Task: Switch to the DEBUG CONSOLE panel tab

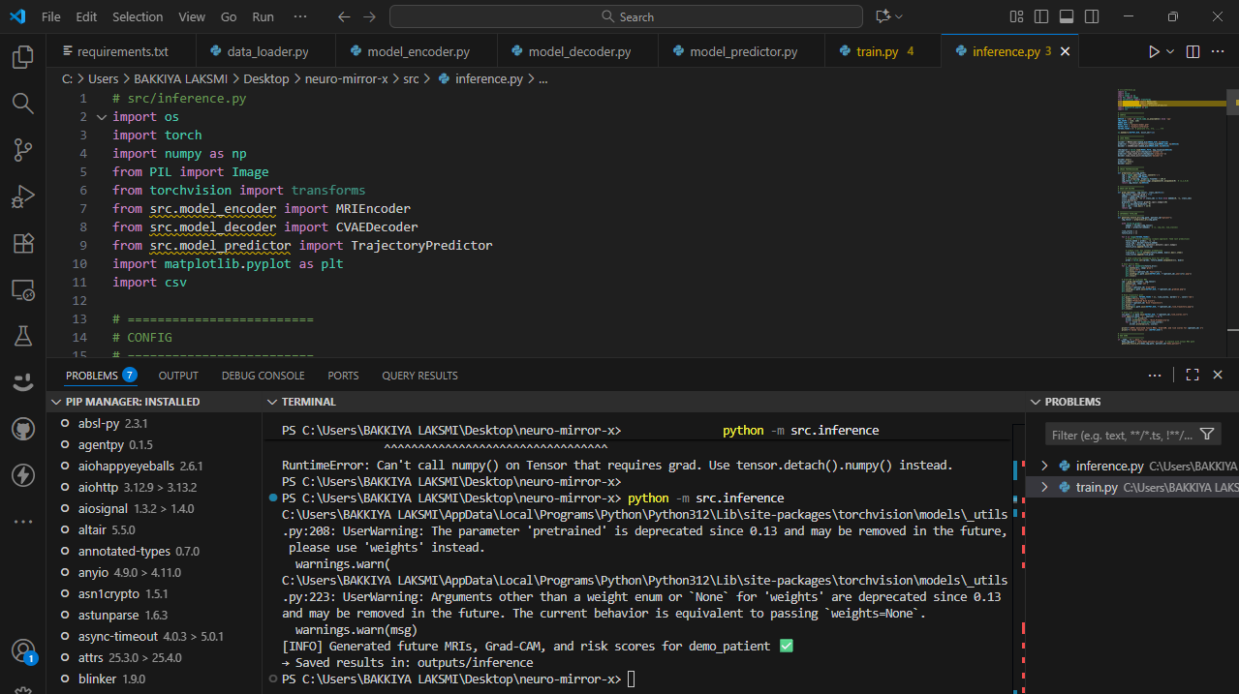Action: [x=263, y=376]
